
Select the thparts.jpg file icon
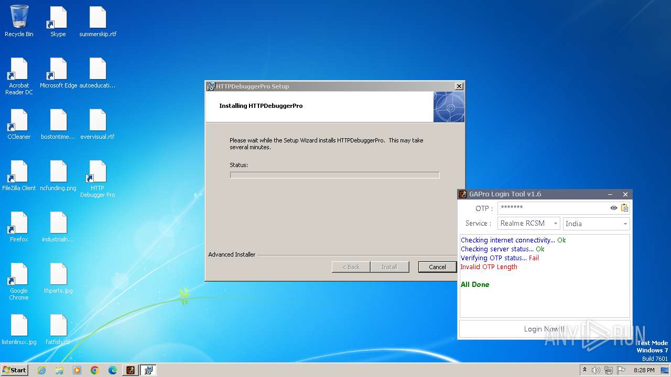point(58,278)
